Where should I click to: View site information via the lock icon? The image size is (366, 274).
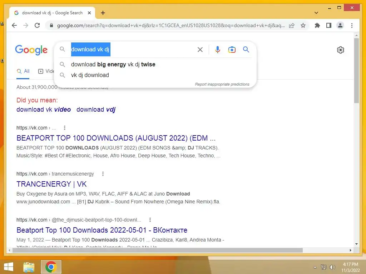[x=51, y=25]
